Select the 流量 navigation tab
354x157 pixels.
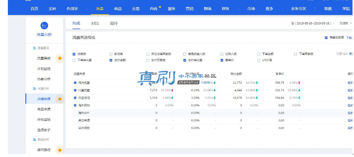pos(100,9)
